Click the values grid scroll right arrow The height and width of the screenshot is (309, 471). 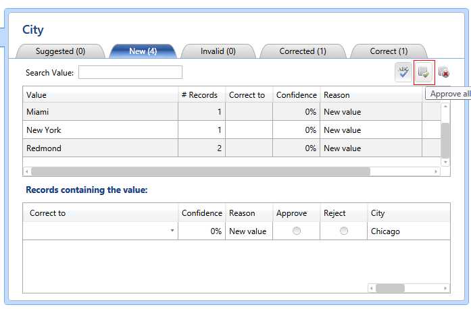[436, 171]
